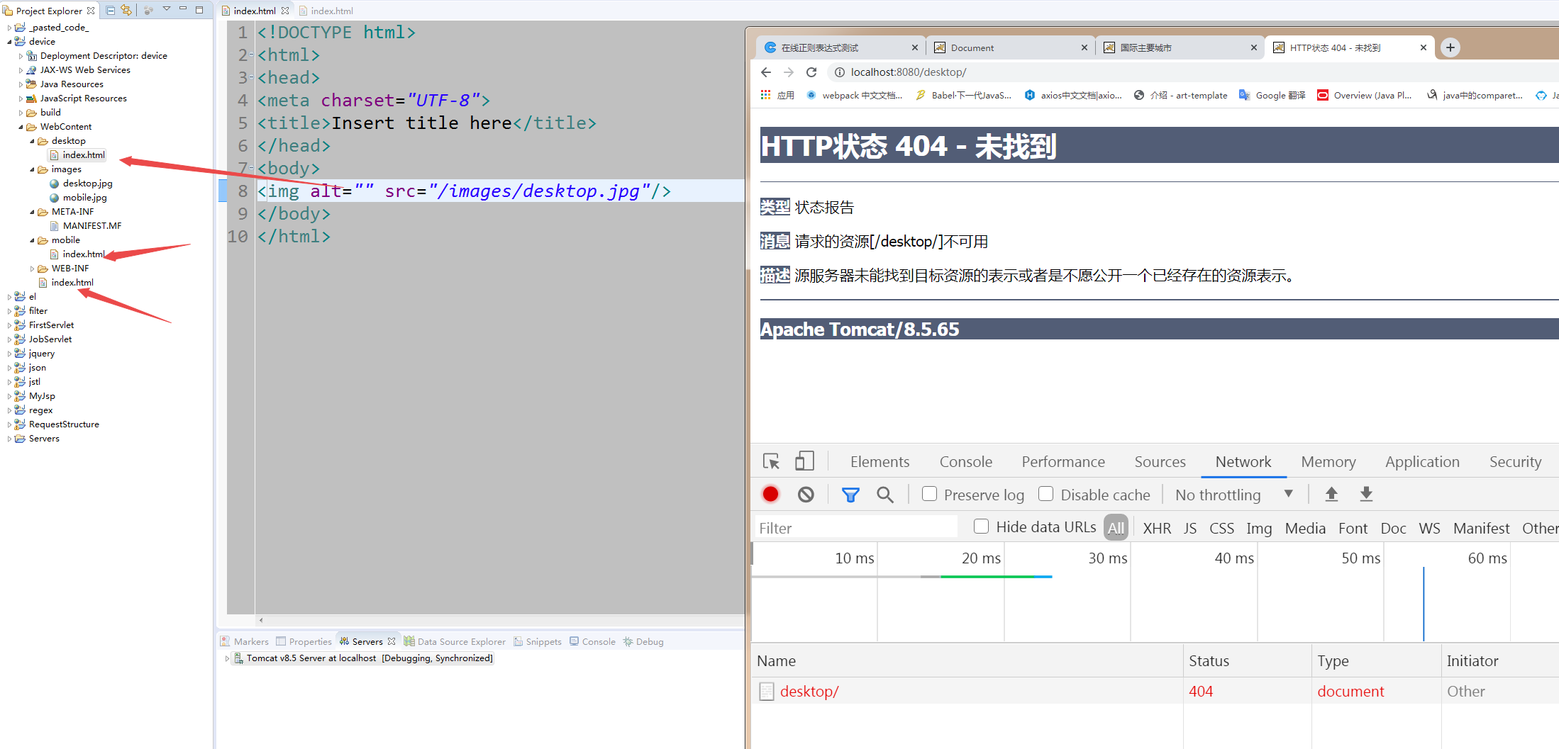1559x749 pixels.
Task: Open the network search magnifier
Action: point(884,494)
